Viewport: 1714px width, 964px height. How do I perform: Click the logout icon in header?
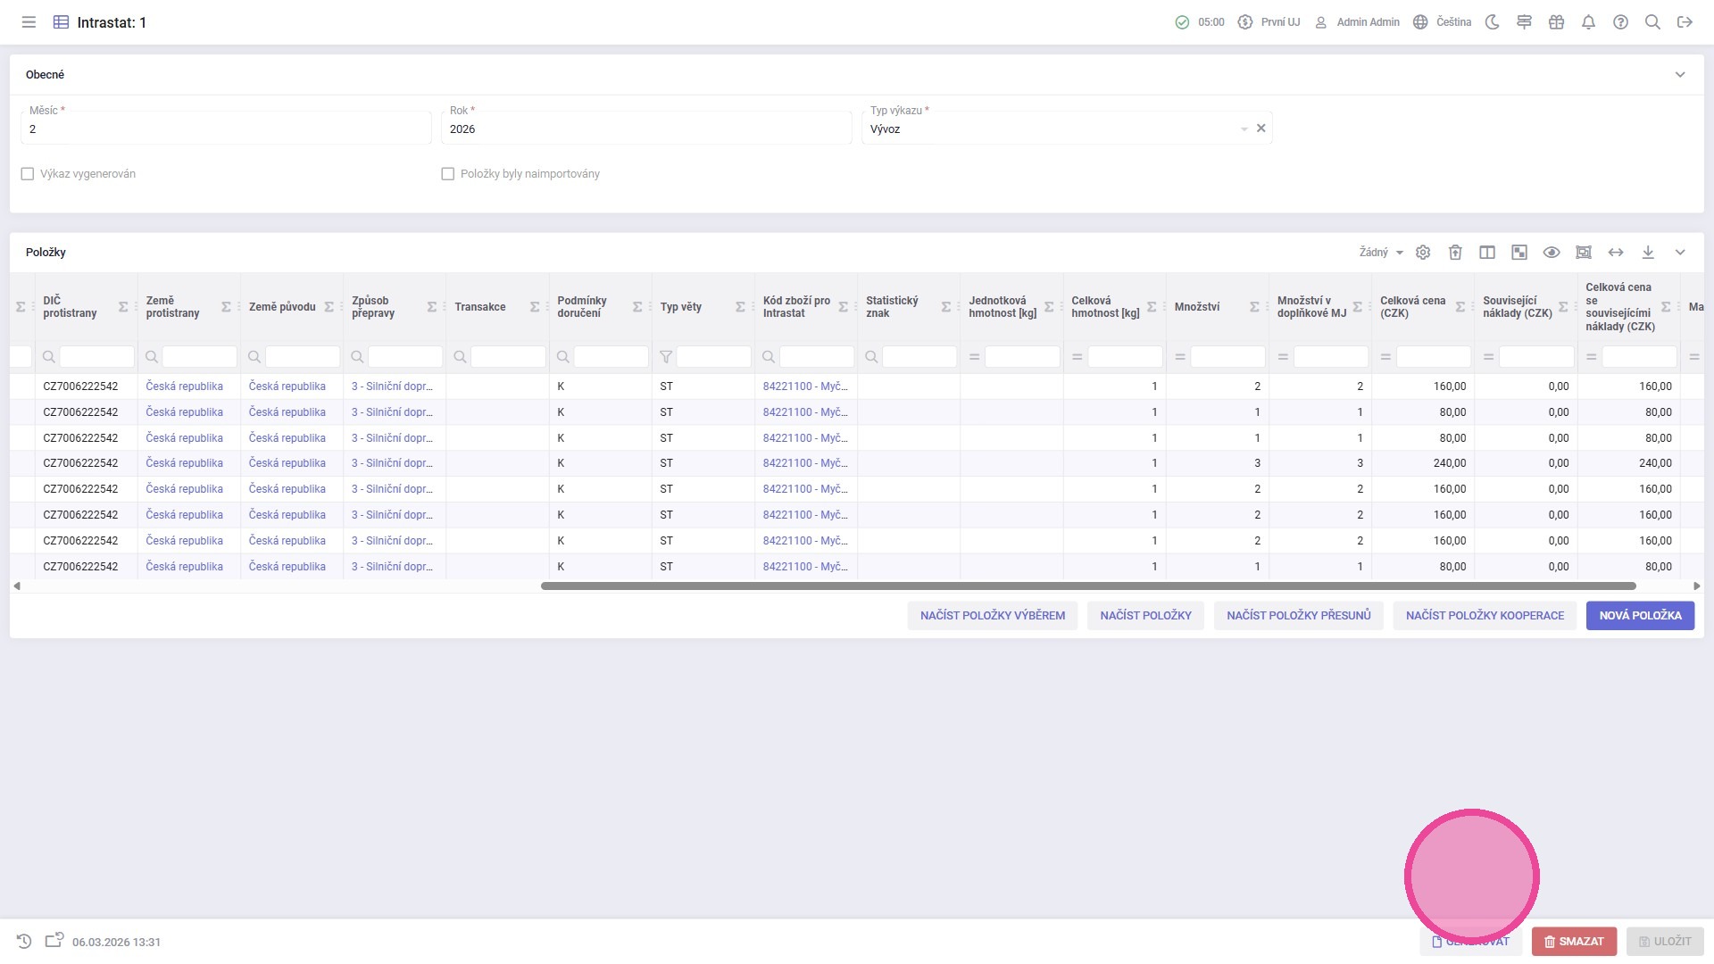click(1685, 22)
